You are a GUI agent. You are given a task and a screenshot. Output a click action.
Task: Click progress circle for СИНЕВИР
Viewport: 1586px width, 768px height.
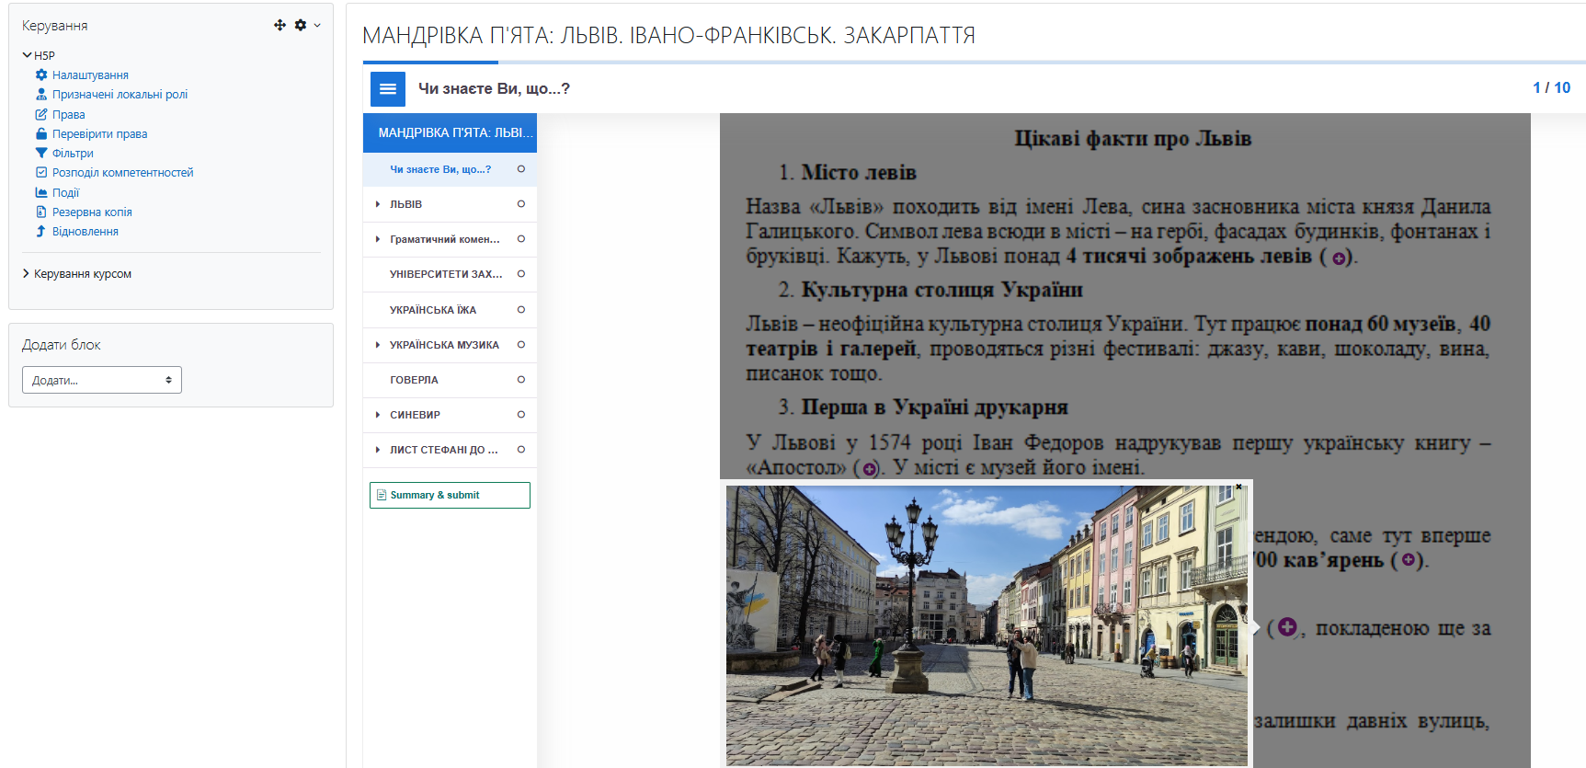521,415
